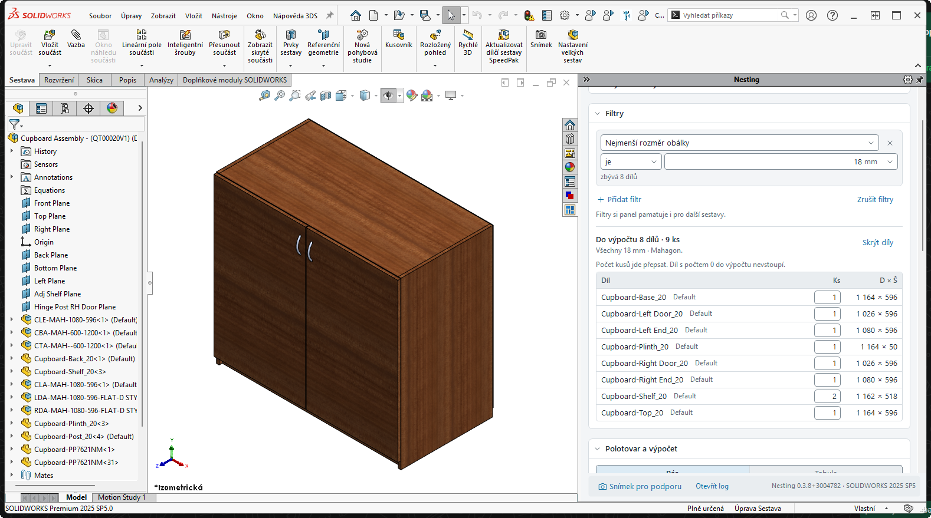
Task: Open the 'je' operator dropdown
Action: click(631, 161)
